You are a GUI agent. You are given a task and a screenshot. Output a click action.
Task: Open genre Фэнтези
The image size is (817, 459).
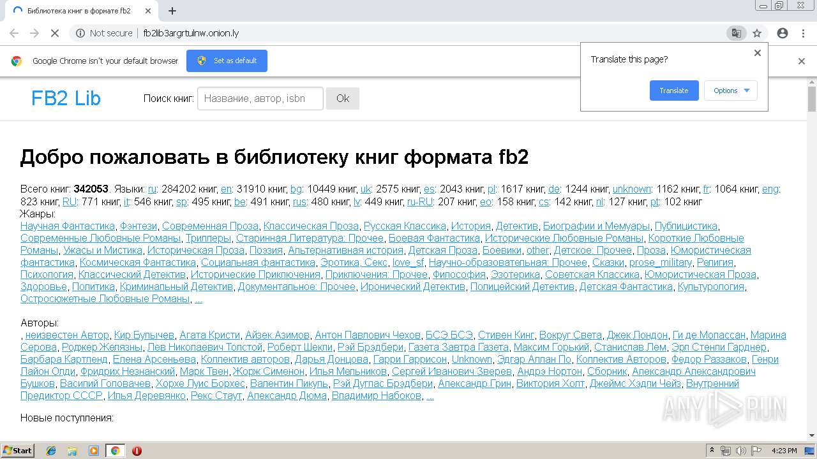tap(139, 226)
